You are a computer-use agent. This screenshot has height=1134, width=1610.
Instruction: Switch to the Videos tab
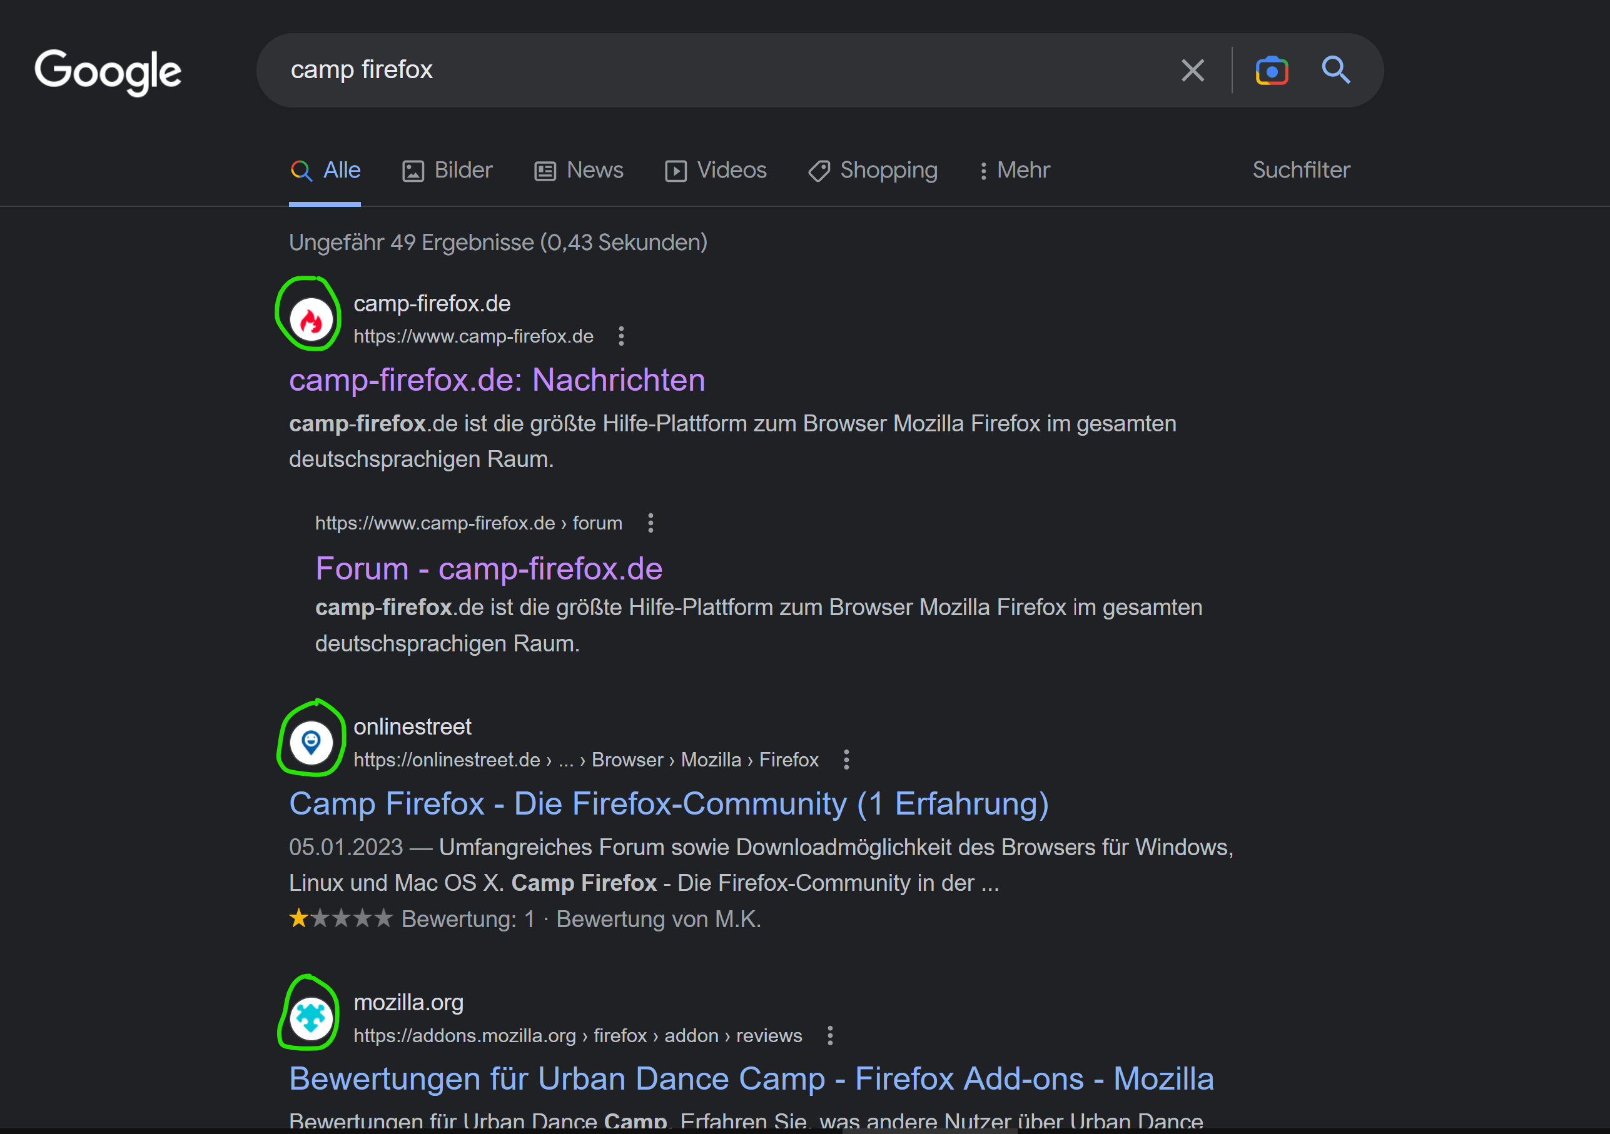pyautogui.click(x=716, y=170)
